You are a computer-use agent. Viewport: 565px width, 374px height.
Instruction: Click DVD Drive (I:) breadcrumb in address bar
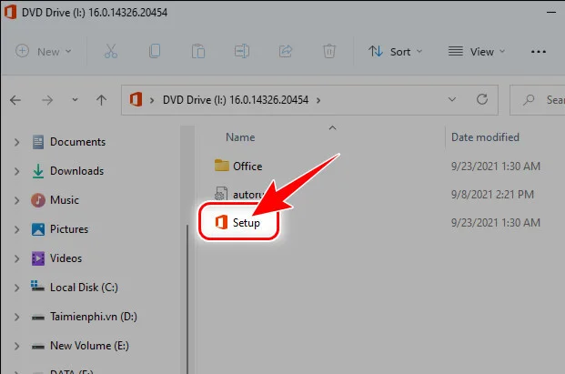point(236,100)
